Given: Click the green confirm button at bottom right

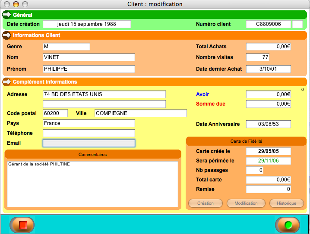Looking at the screenshot, I should (x=288, y=225).
